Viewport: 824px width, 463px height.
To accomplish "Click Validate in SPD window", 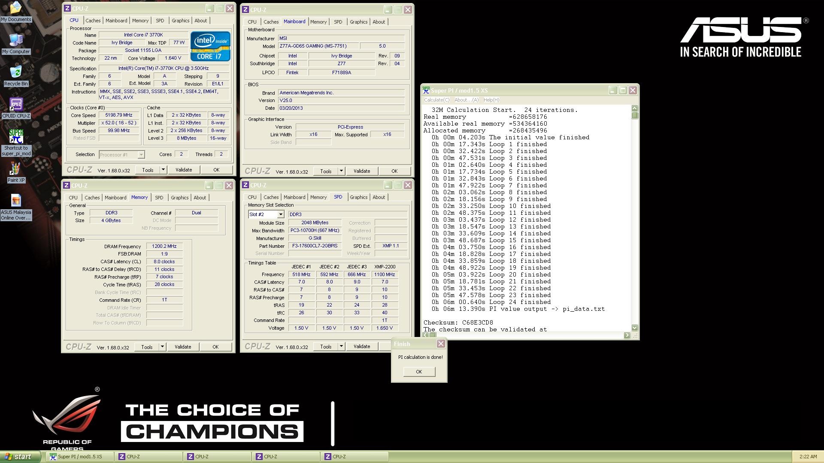I will 362,346.
